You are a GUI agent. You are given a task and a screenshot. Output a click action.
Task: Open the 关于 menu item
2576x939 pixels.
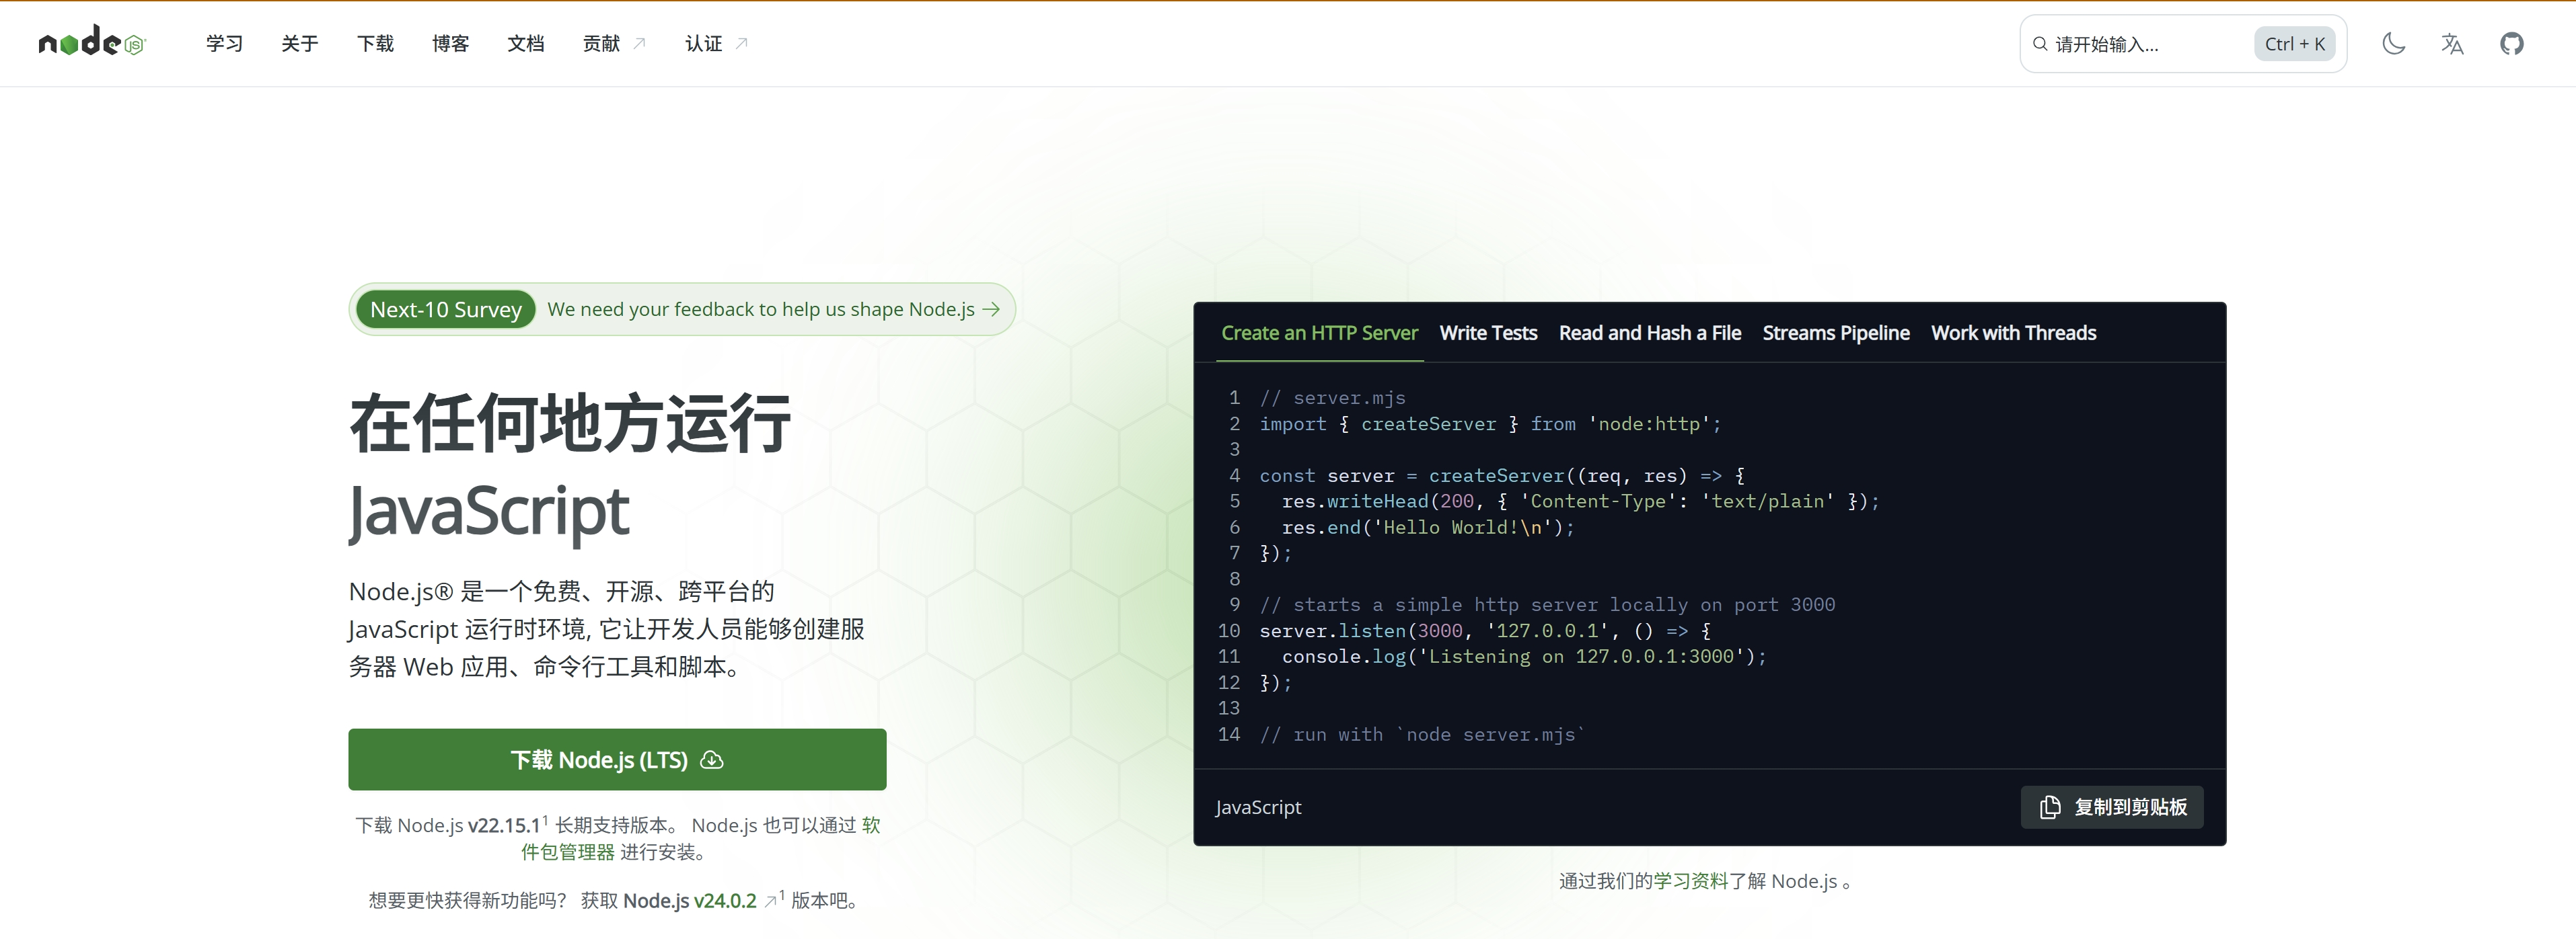[299, 43]
